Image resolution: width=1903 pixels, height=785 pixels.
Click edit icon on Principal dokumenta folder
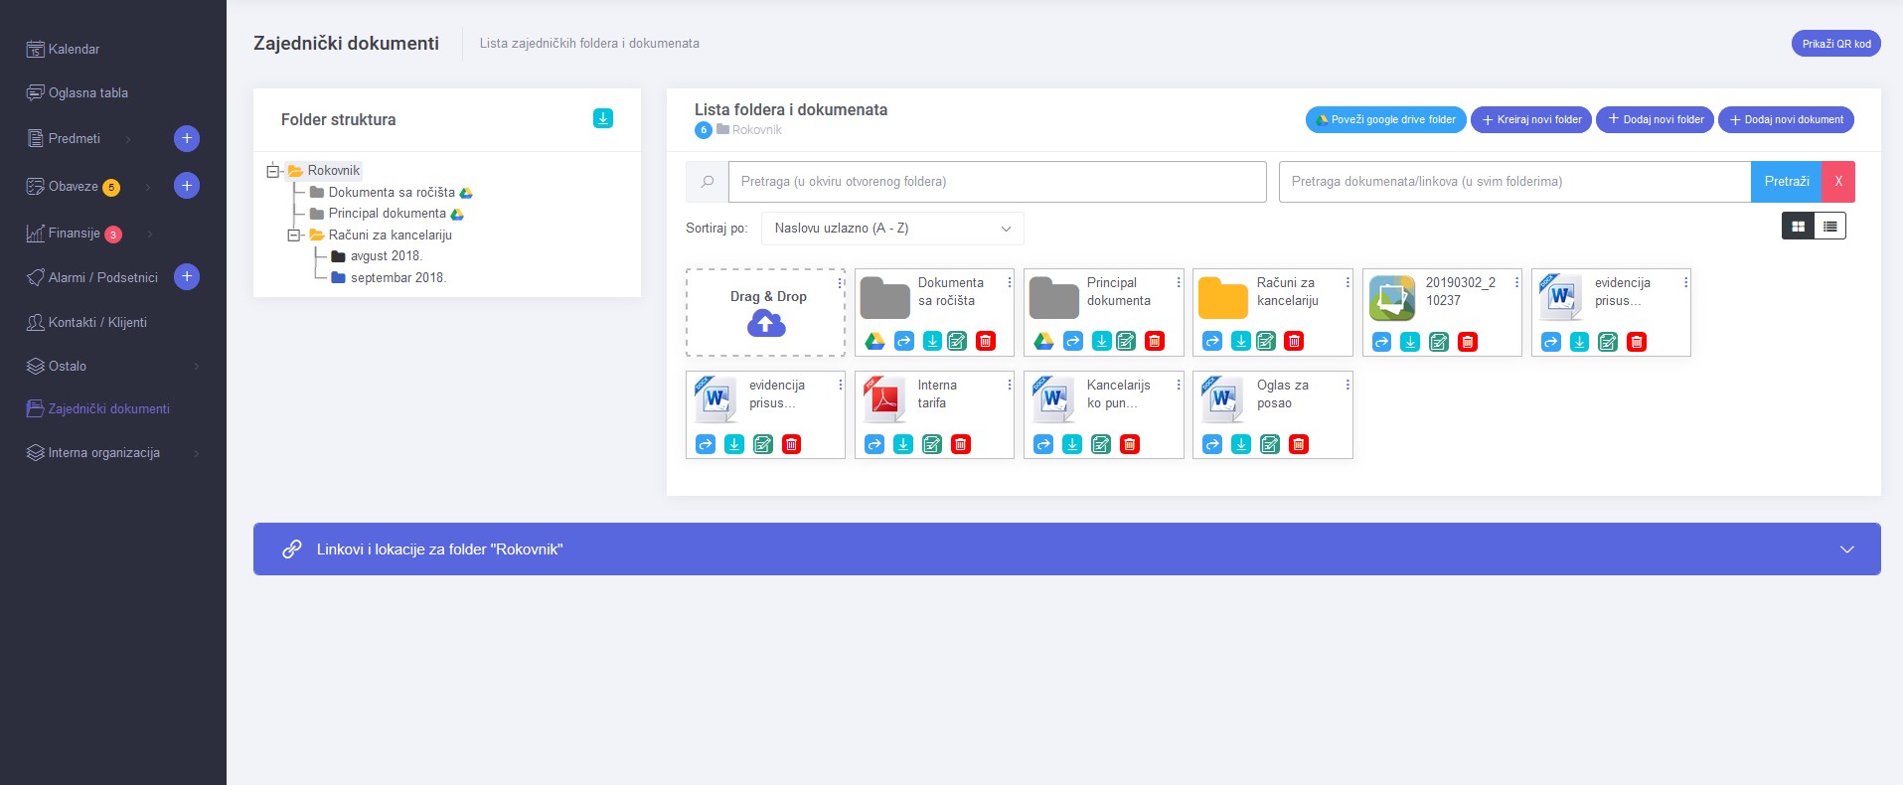[x=1126, y=342]
